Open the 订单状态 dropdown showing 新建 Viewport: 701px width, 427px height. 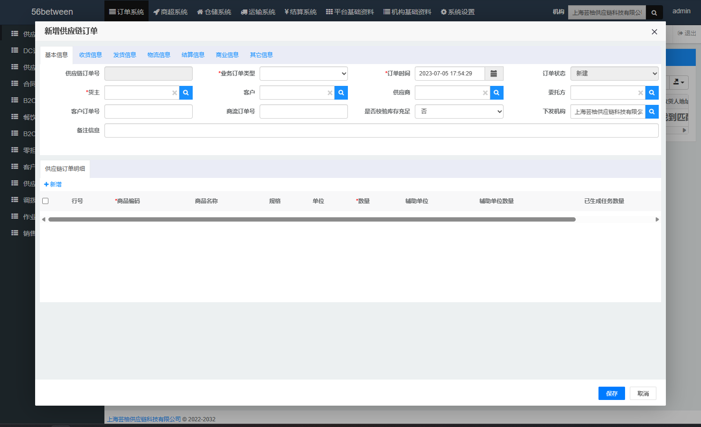click(615, 74)
